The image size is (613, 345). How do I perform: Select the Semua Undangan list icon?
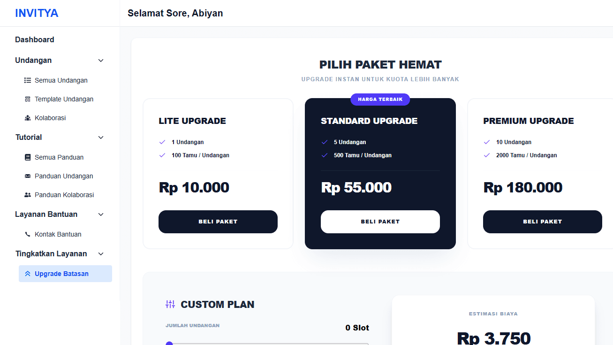click(x=27, y=80)
